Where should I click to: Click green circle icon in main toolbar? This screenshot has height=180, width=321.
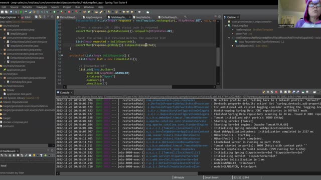(21, 12)
